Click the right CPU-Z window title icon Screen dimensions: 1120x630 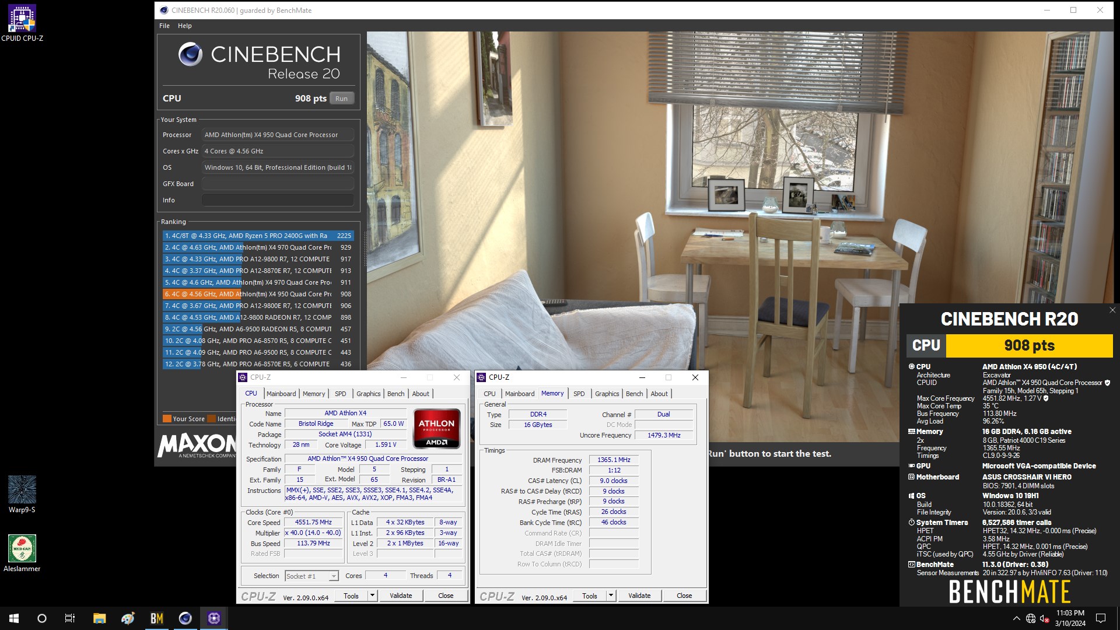[x=481, y=377]
